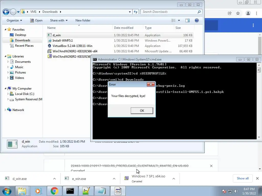Bookmark the page with Chrome star icon
This screenshot has height=196, width=262.
pos(238,13)
